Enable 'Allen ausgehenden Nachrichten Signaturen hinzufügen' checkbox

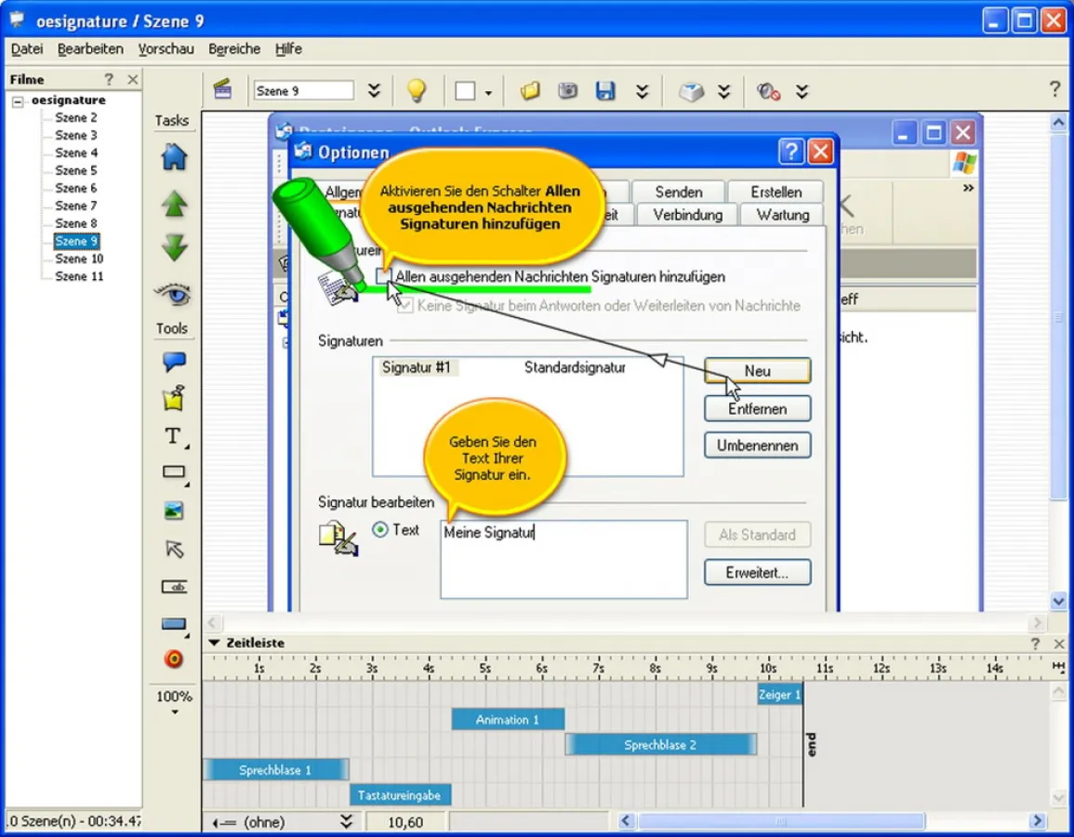tap(383, 276)
